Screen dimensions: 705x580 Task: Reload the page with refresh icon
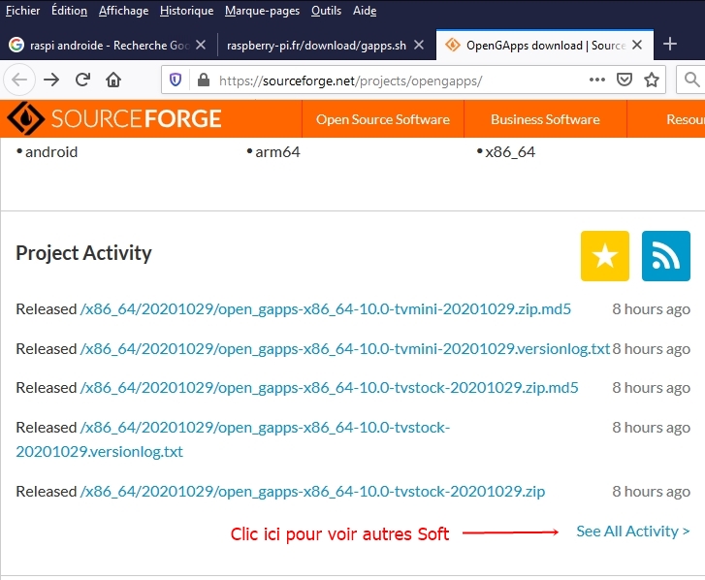coord(82,81)
